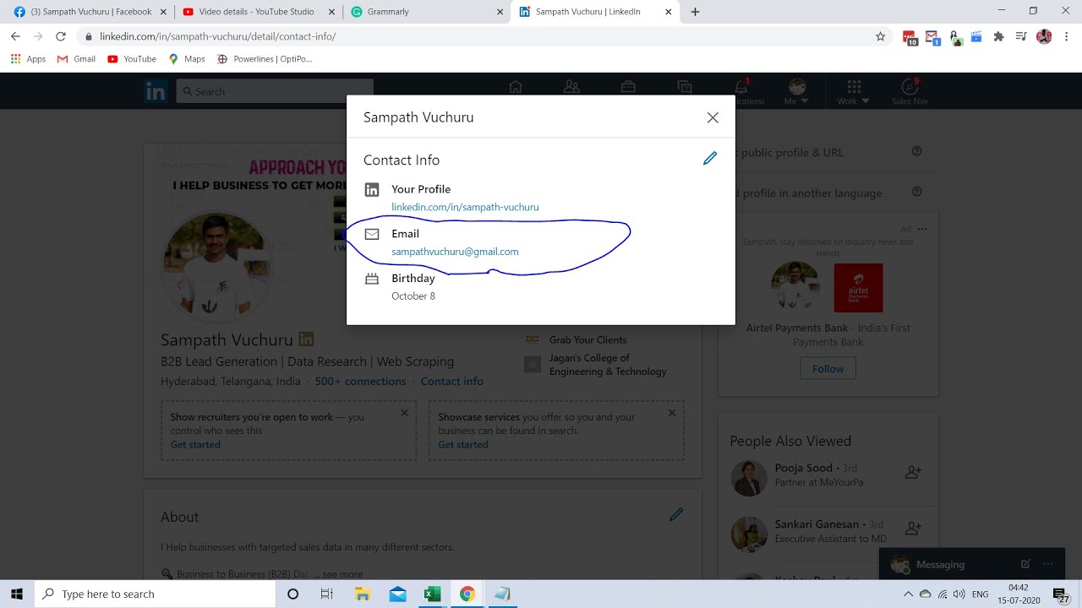Open linkedin.com/in/sampath-vuchuru profile link
The width and height of the screenshot is (1082, 608).
point(465,207)
